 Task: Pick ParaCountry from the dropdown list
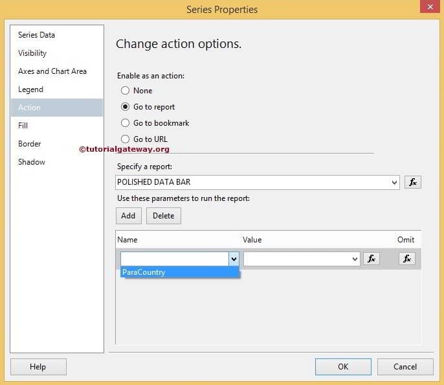144,272
